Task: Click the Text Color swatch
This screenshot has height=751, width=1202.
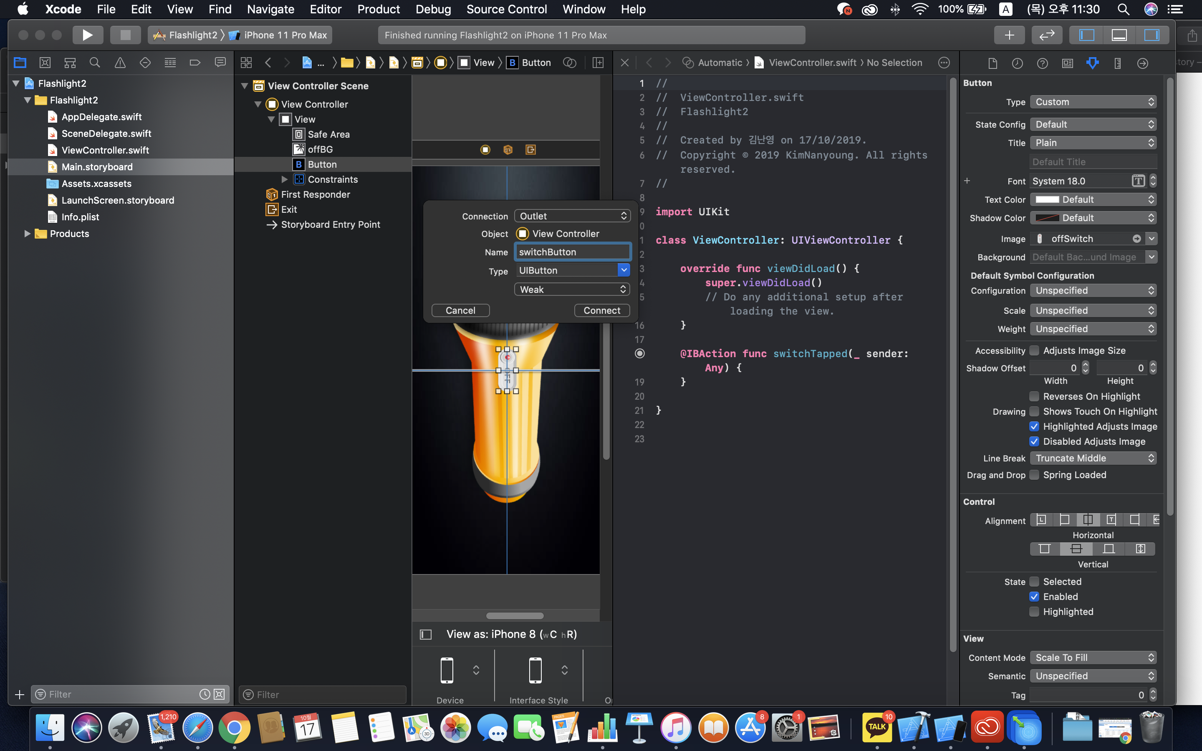Action: 1047,200
